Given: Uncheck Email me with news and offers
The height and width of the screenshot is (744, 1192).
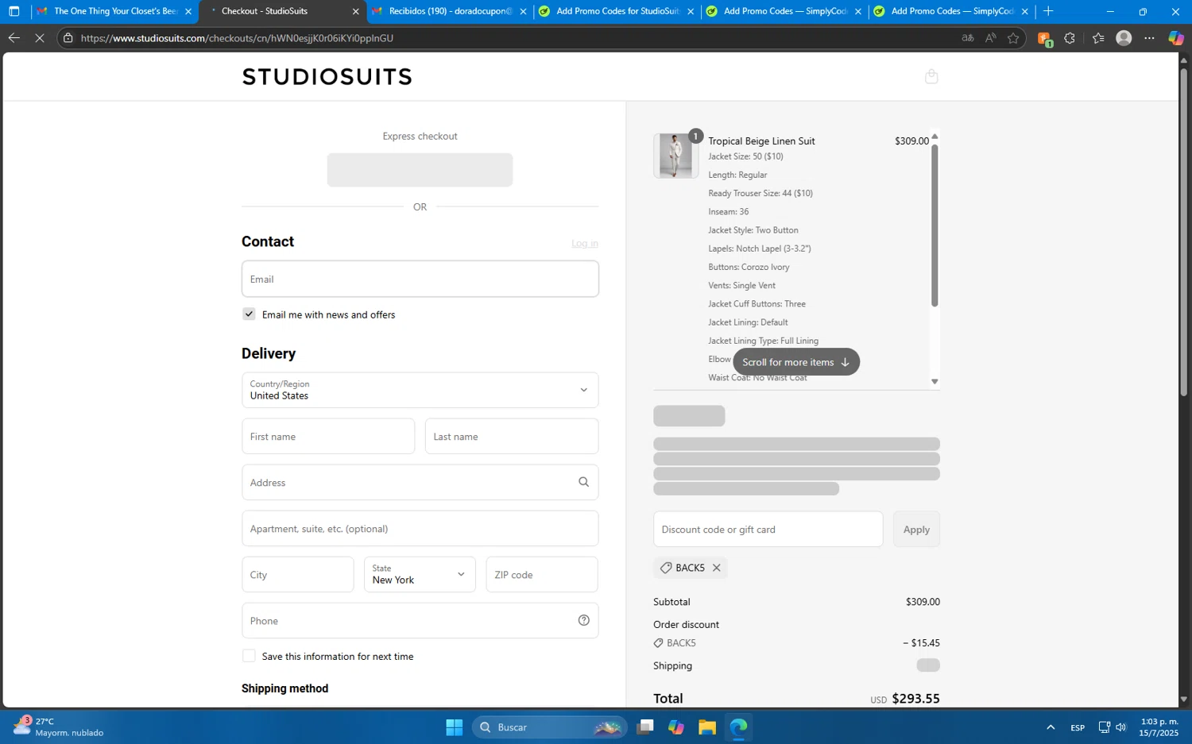Looking at the screenshot, I should pos(249,314).
